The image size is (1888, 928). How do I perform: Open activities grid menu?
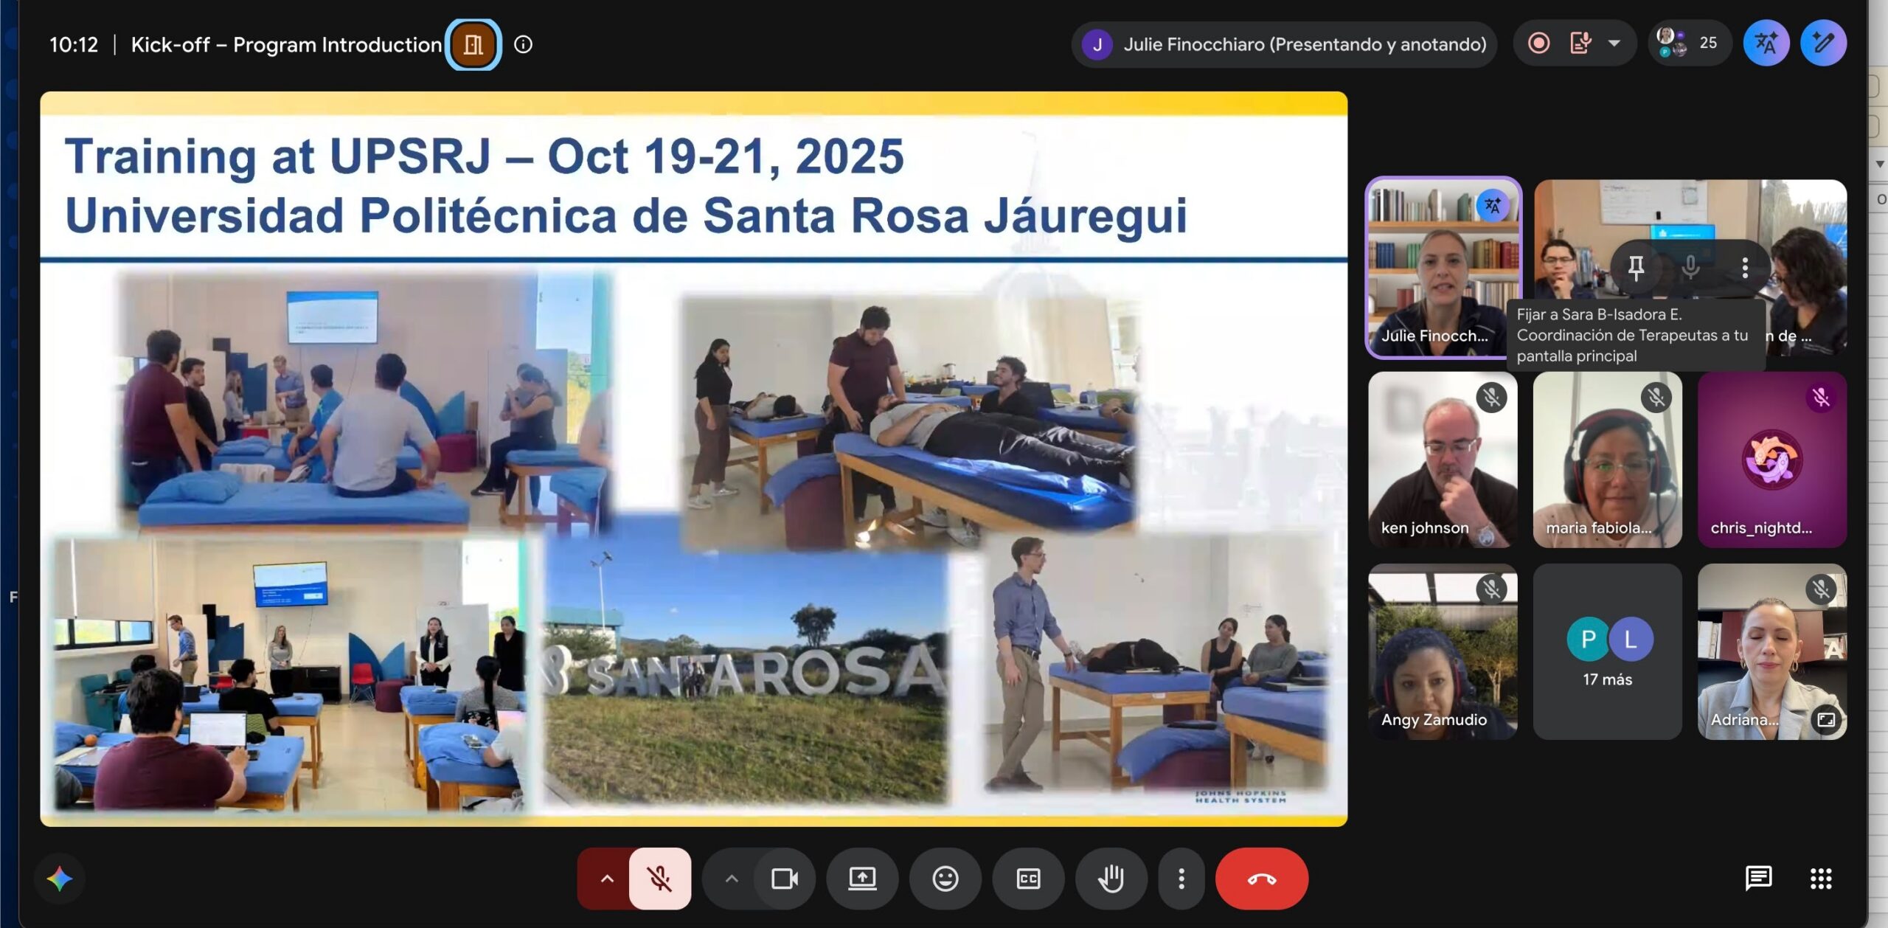coord(1821,878)
